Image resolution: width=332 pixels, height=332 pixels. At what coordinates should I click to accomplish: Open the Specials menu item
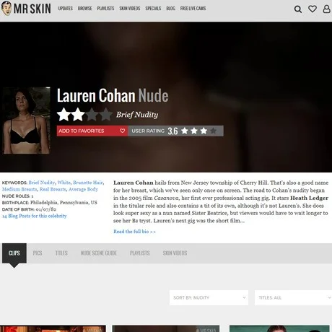(x=153, y=9)
